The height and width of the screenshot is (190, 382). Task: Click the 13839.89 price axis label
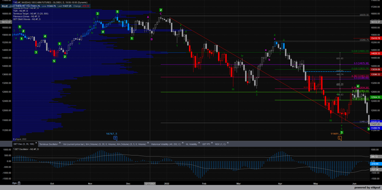pyautogui.click(x=376, y=69)
